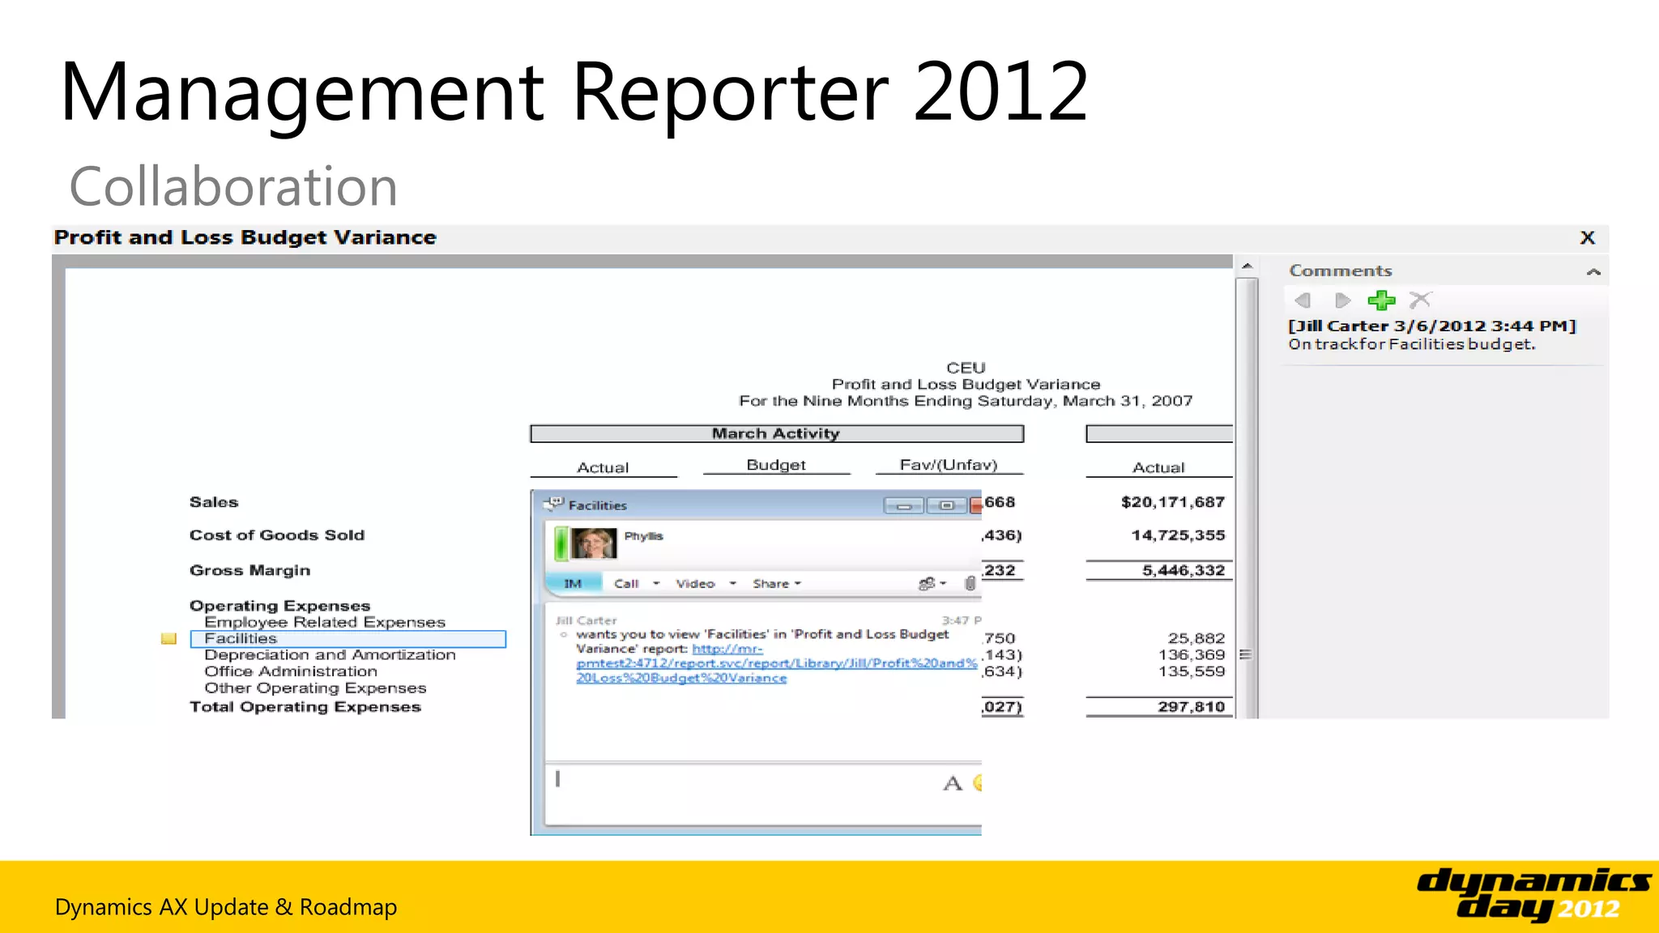Viewport: 1659px width, 933px height.
Task: Click the Actual header under March Activity
Action: click(603, 467)
